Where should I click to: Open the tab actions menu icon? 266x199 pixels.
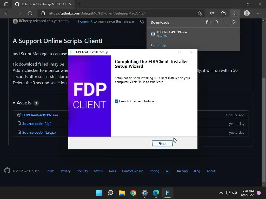6,4
